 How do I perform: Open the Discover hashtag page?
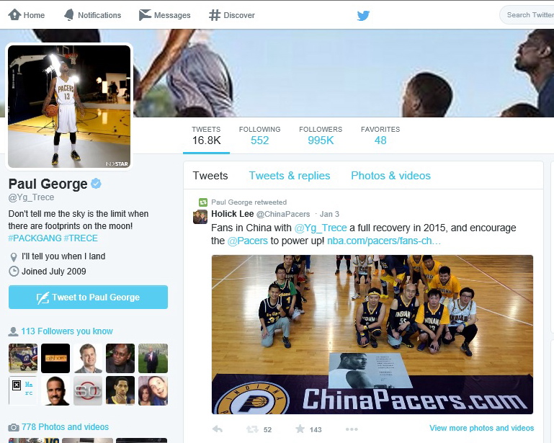point(231,15)
